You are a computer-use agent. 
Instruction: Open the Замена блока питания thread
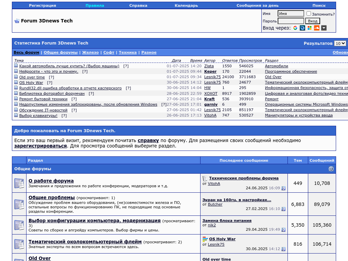(x=227, y=221)
